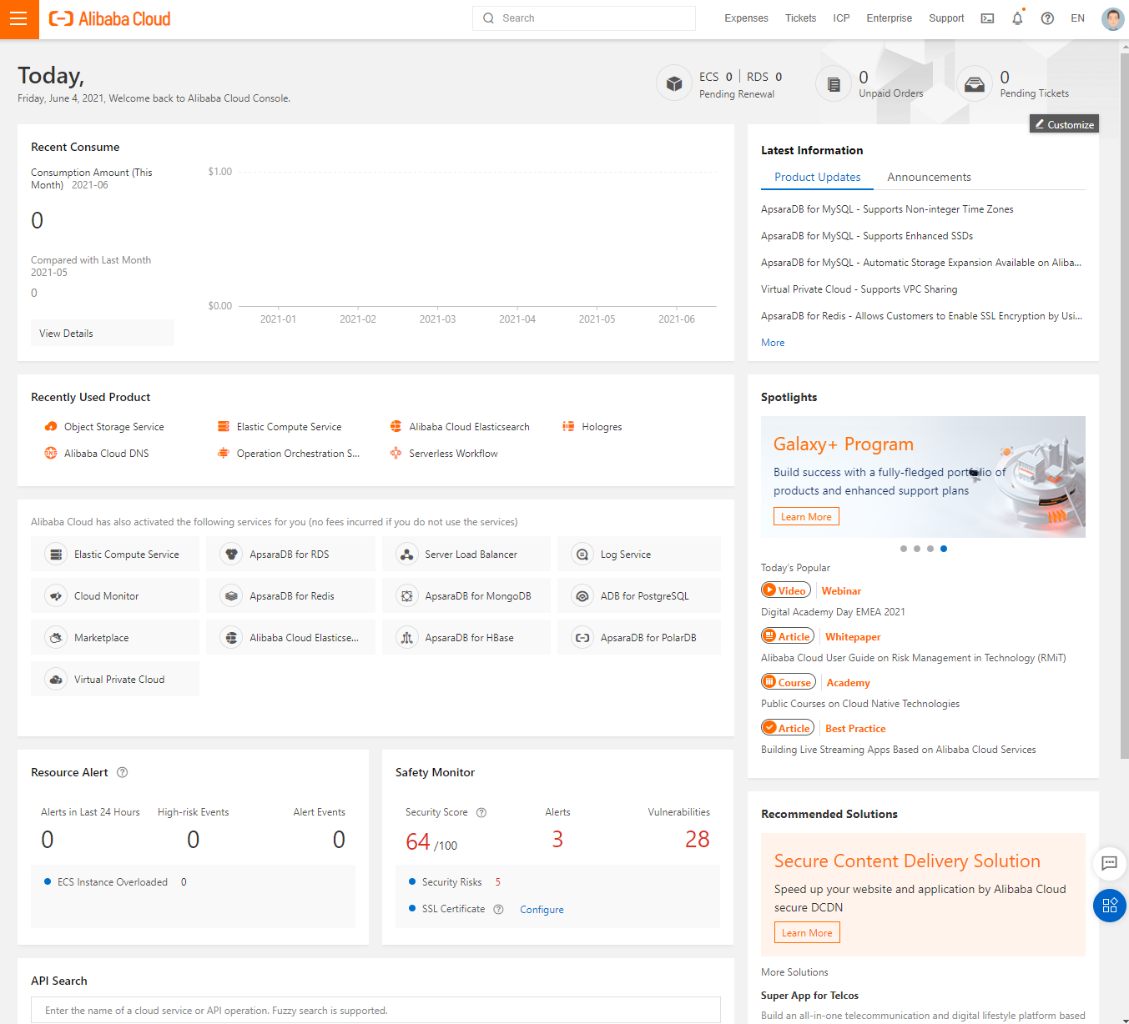Open ApsaraDB for HBase service tile
The height and width of the screenshot is (1024, 1129).
pyautogui.click(x=466, y=637)
